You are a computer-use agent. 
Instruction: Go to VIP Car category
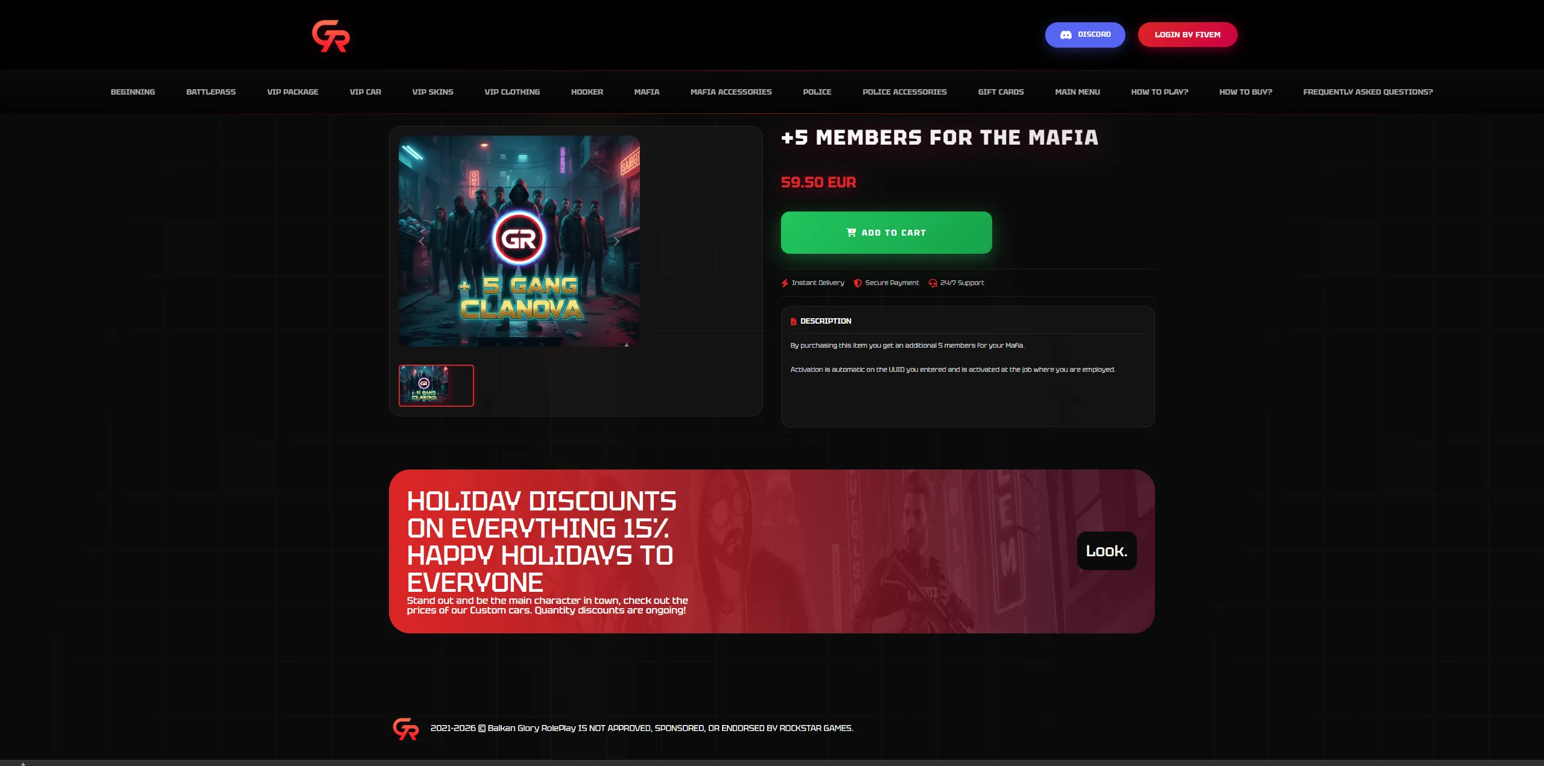365,92
